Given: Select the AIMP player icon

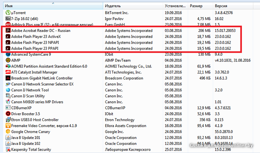Looking at the screenshot, I should point(8,60).
